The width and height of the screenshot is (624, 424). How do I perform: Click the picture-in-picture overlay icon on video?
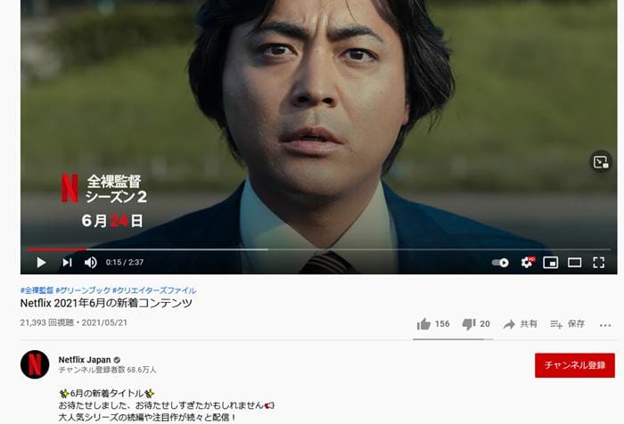pyautogui.click(x=601, y=162)
